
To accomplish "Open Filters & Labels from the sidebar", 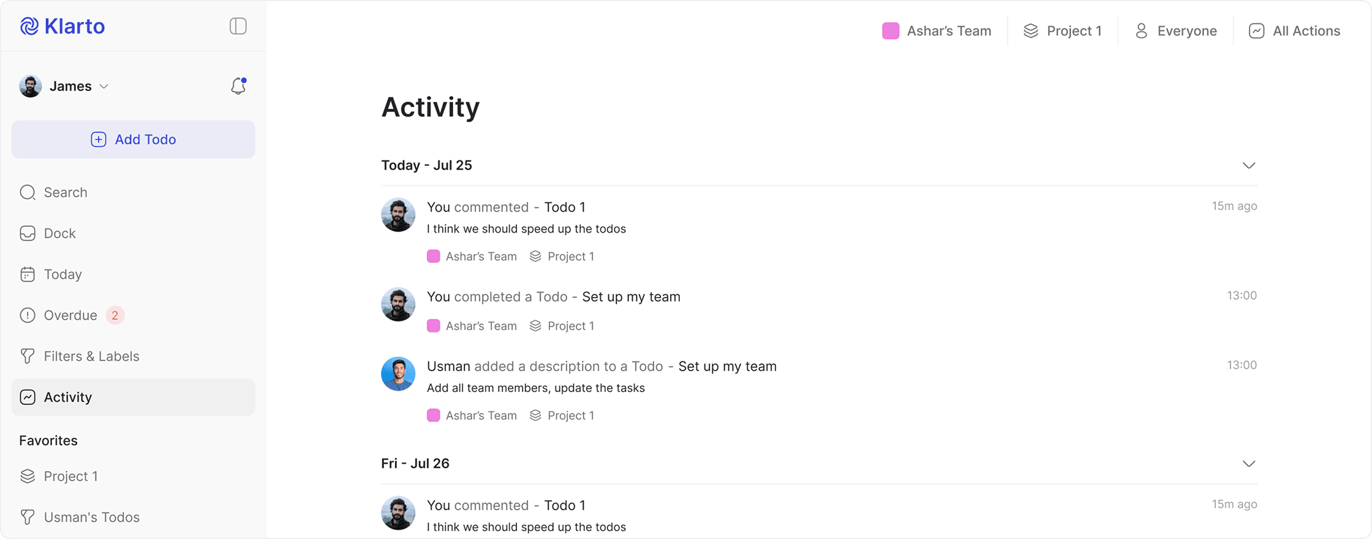I will [91, 356].
